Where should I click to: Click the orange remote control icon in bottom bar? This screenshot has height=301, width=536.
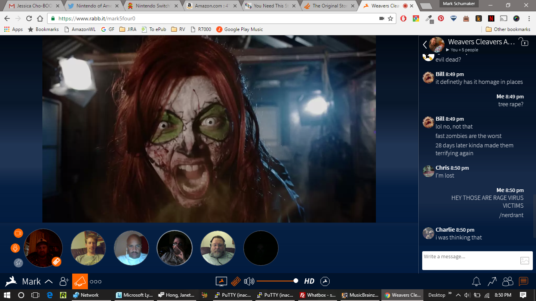(x=235, y=281)
